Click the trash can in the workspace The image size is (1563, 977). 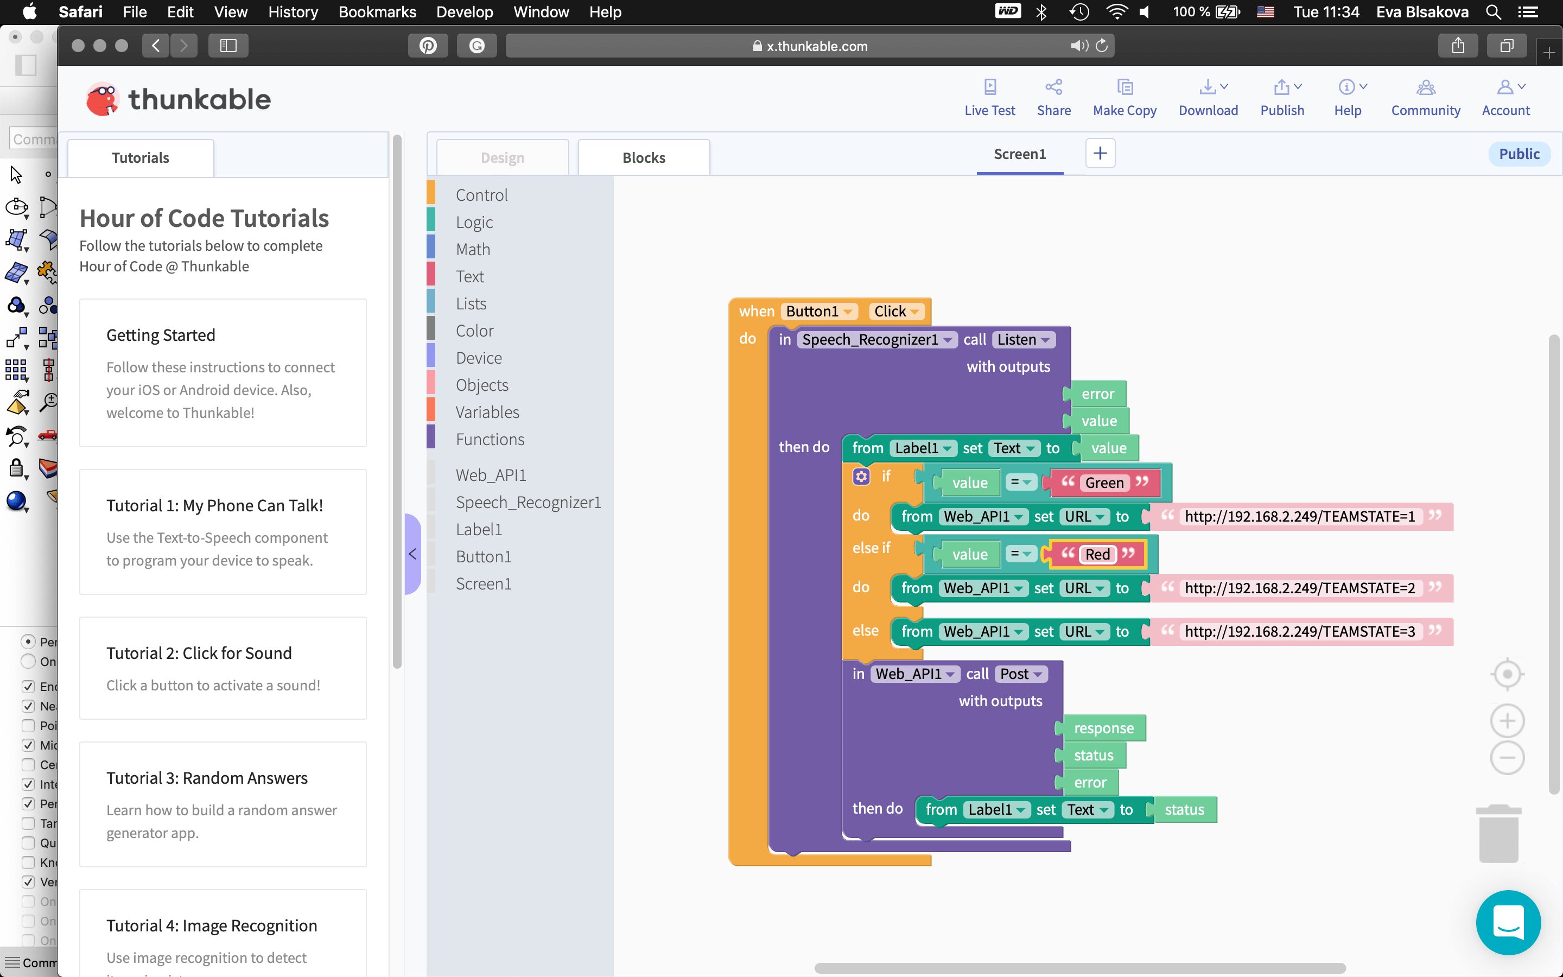tap(1498, 834)
